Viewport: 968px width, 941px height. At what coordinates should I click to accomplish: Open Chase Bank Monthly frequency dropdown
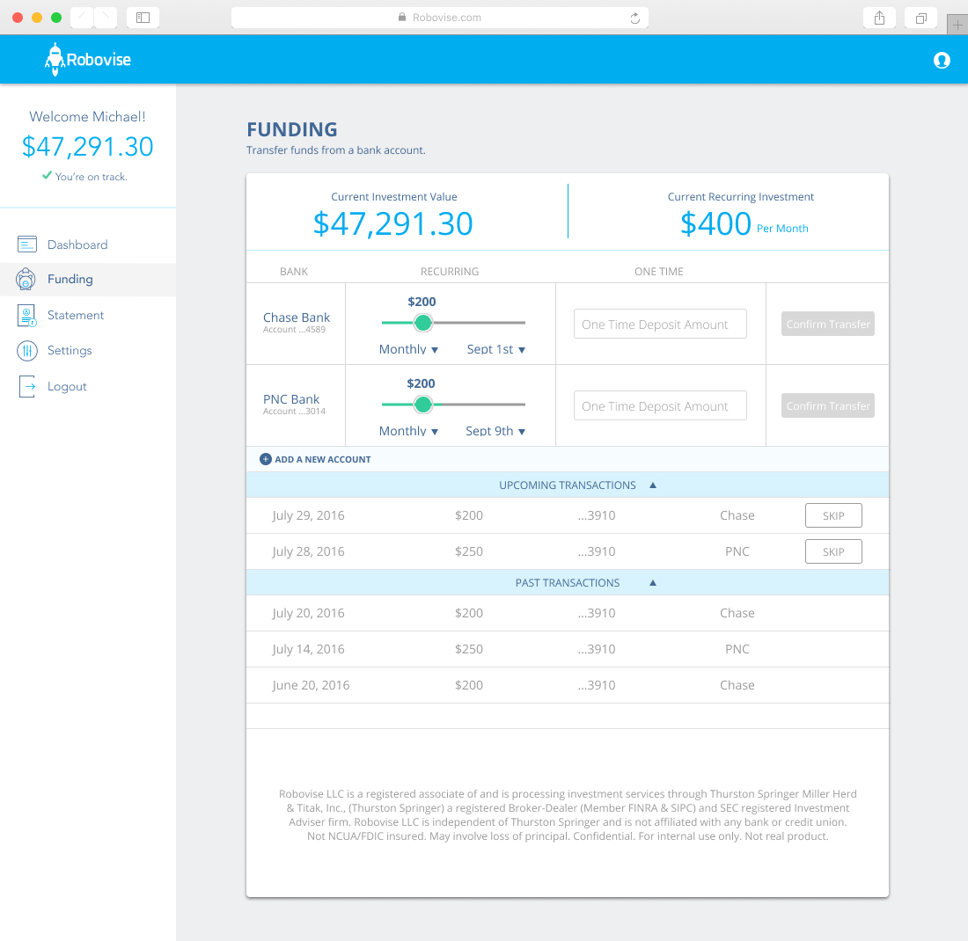click(x=408, y=349)
